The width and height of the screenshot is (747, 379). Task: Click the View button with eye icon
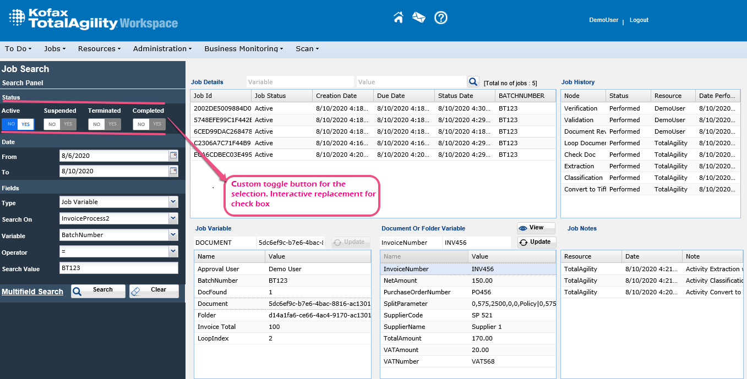pos(536,228)
